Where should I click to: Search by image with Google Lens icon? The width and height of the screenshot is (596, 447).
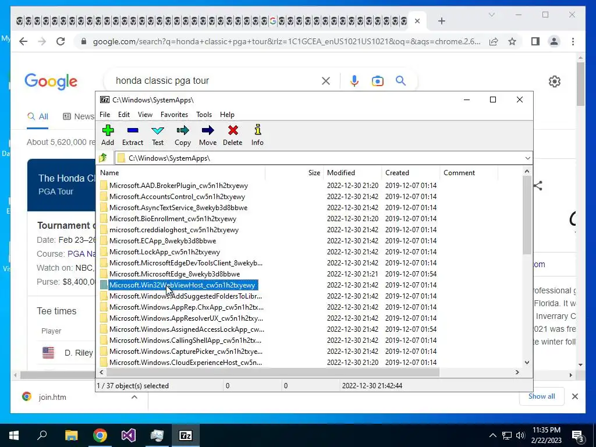(x=377, y=81)
